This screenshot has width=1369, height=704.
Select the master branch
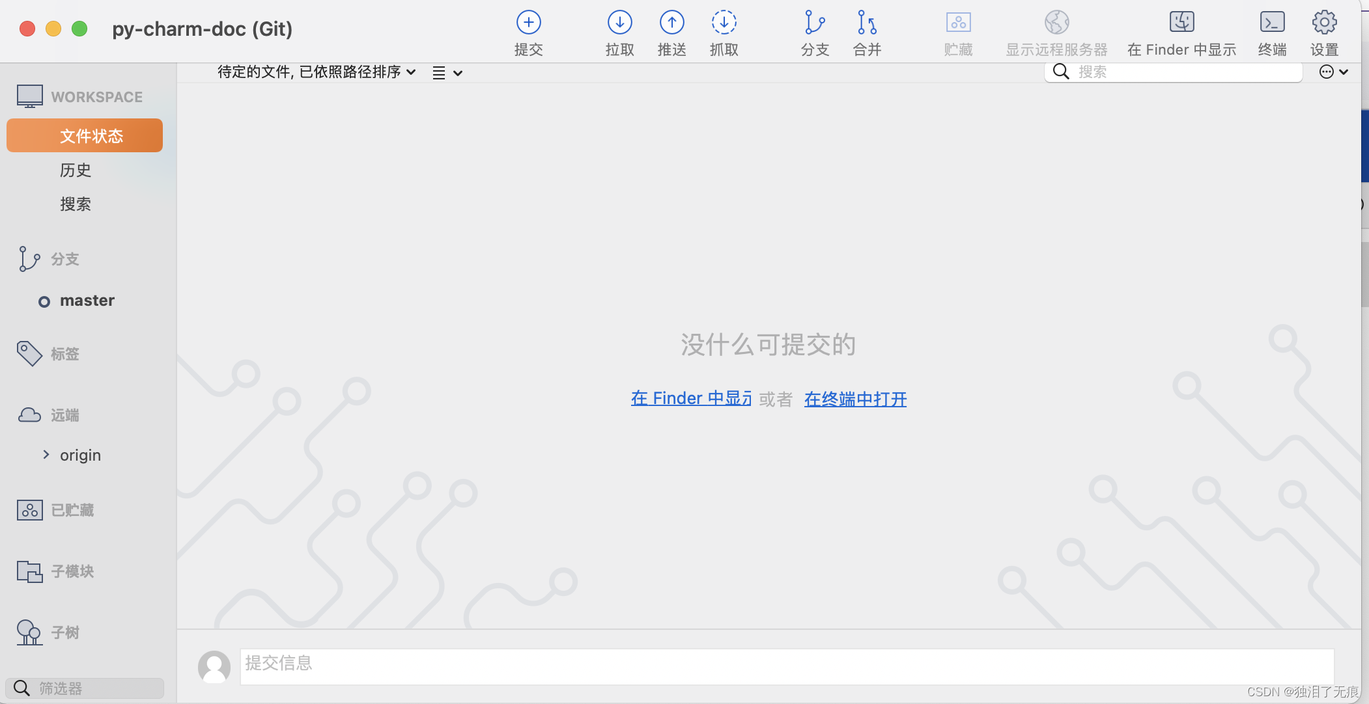pyautogui.click(x=87, y=301)
